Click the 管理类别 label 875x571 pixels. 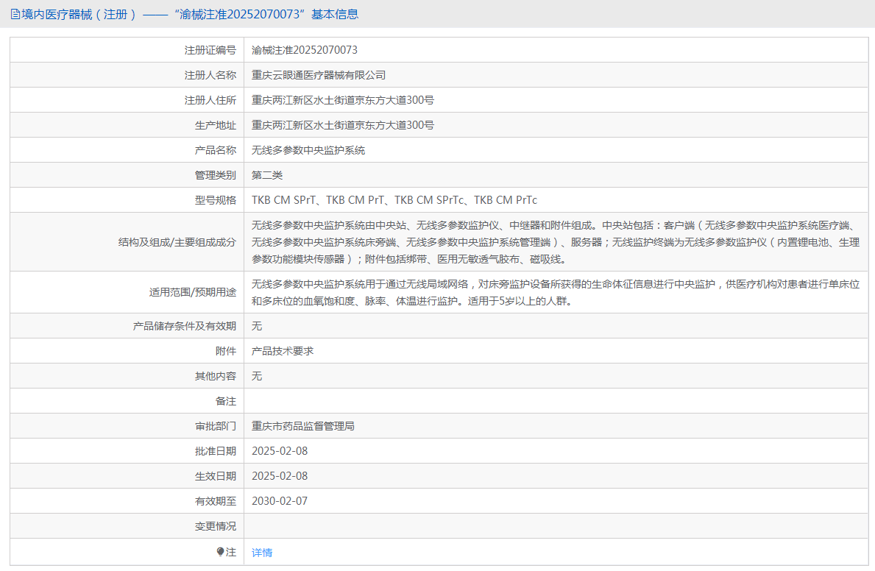pos(216,175)
